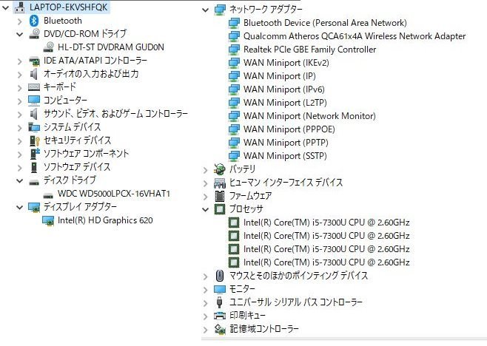Click the キーボード keyboard icon
487x346 pixels.
point(34,87)
